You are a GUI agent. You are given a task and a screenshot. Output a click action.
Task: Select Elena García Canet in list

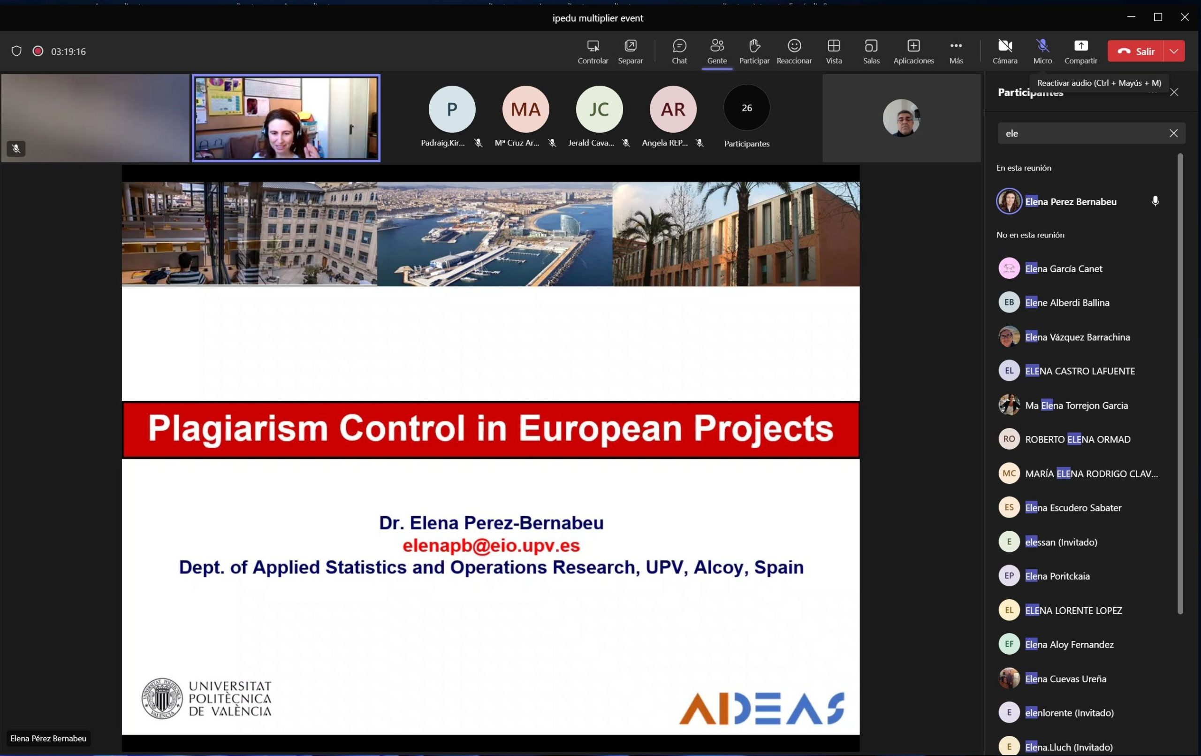(x=1063, y=268)
